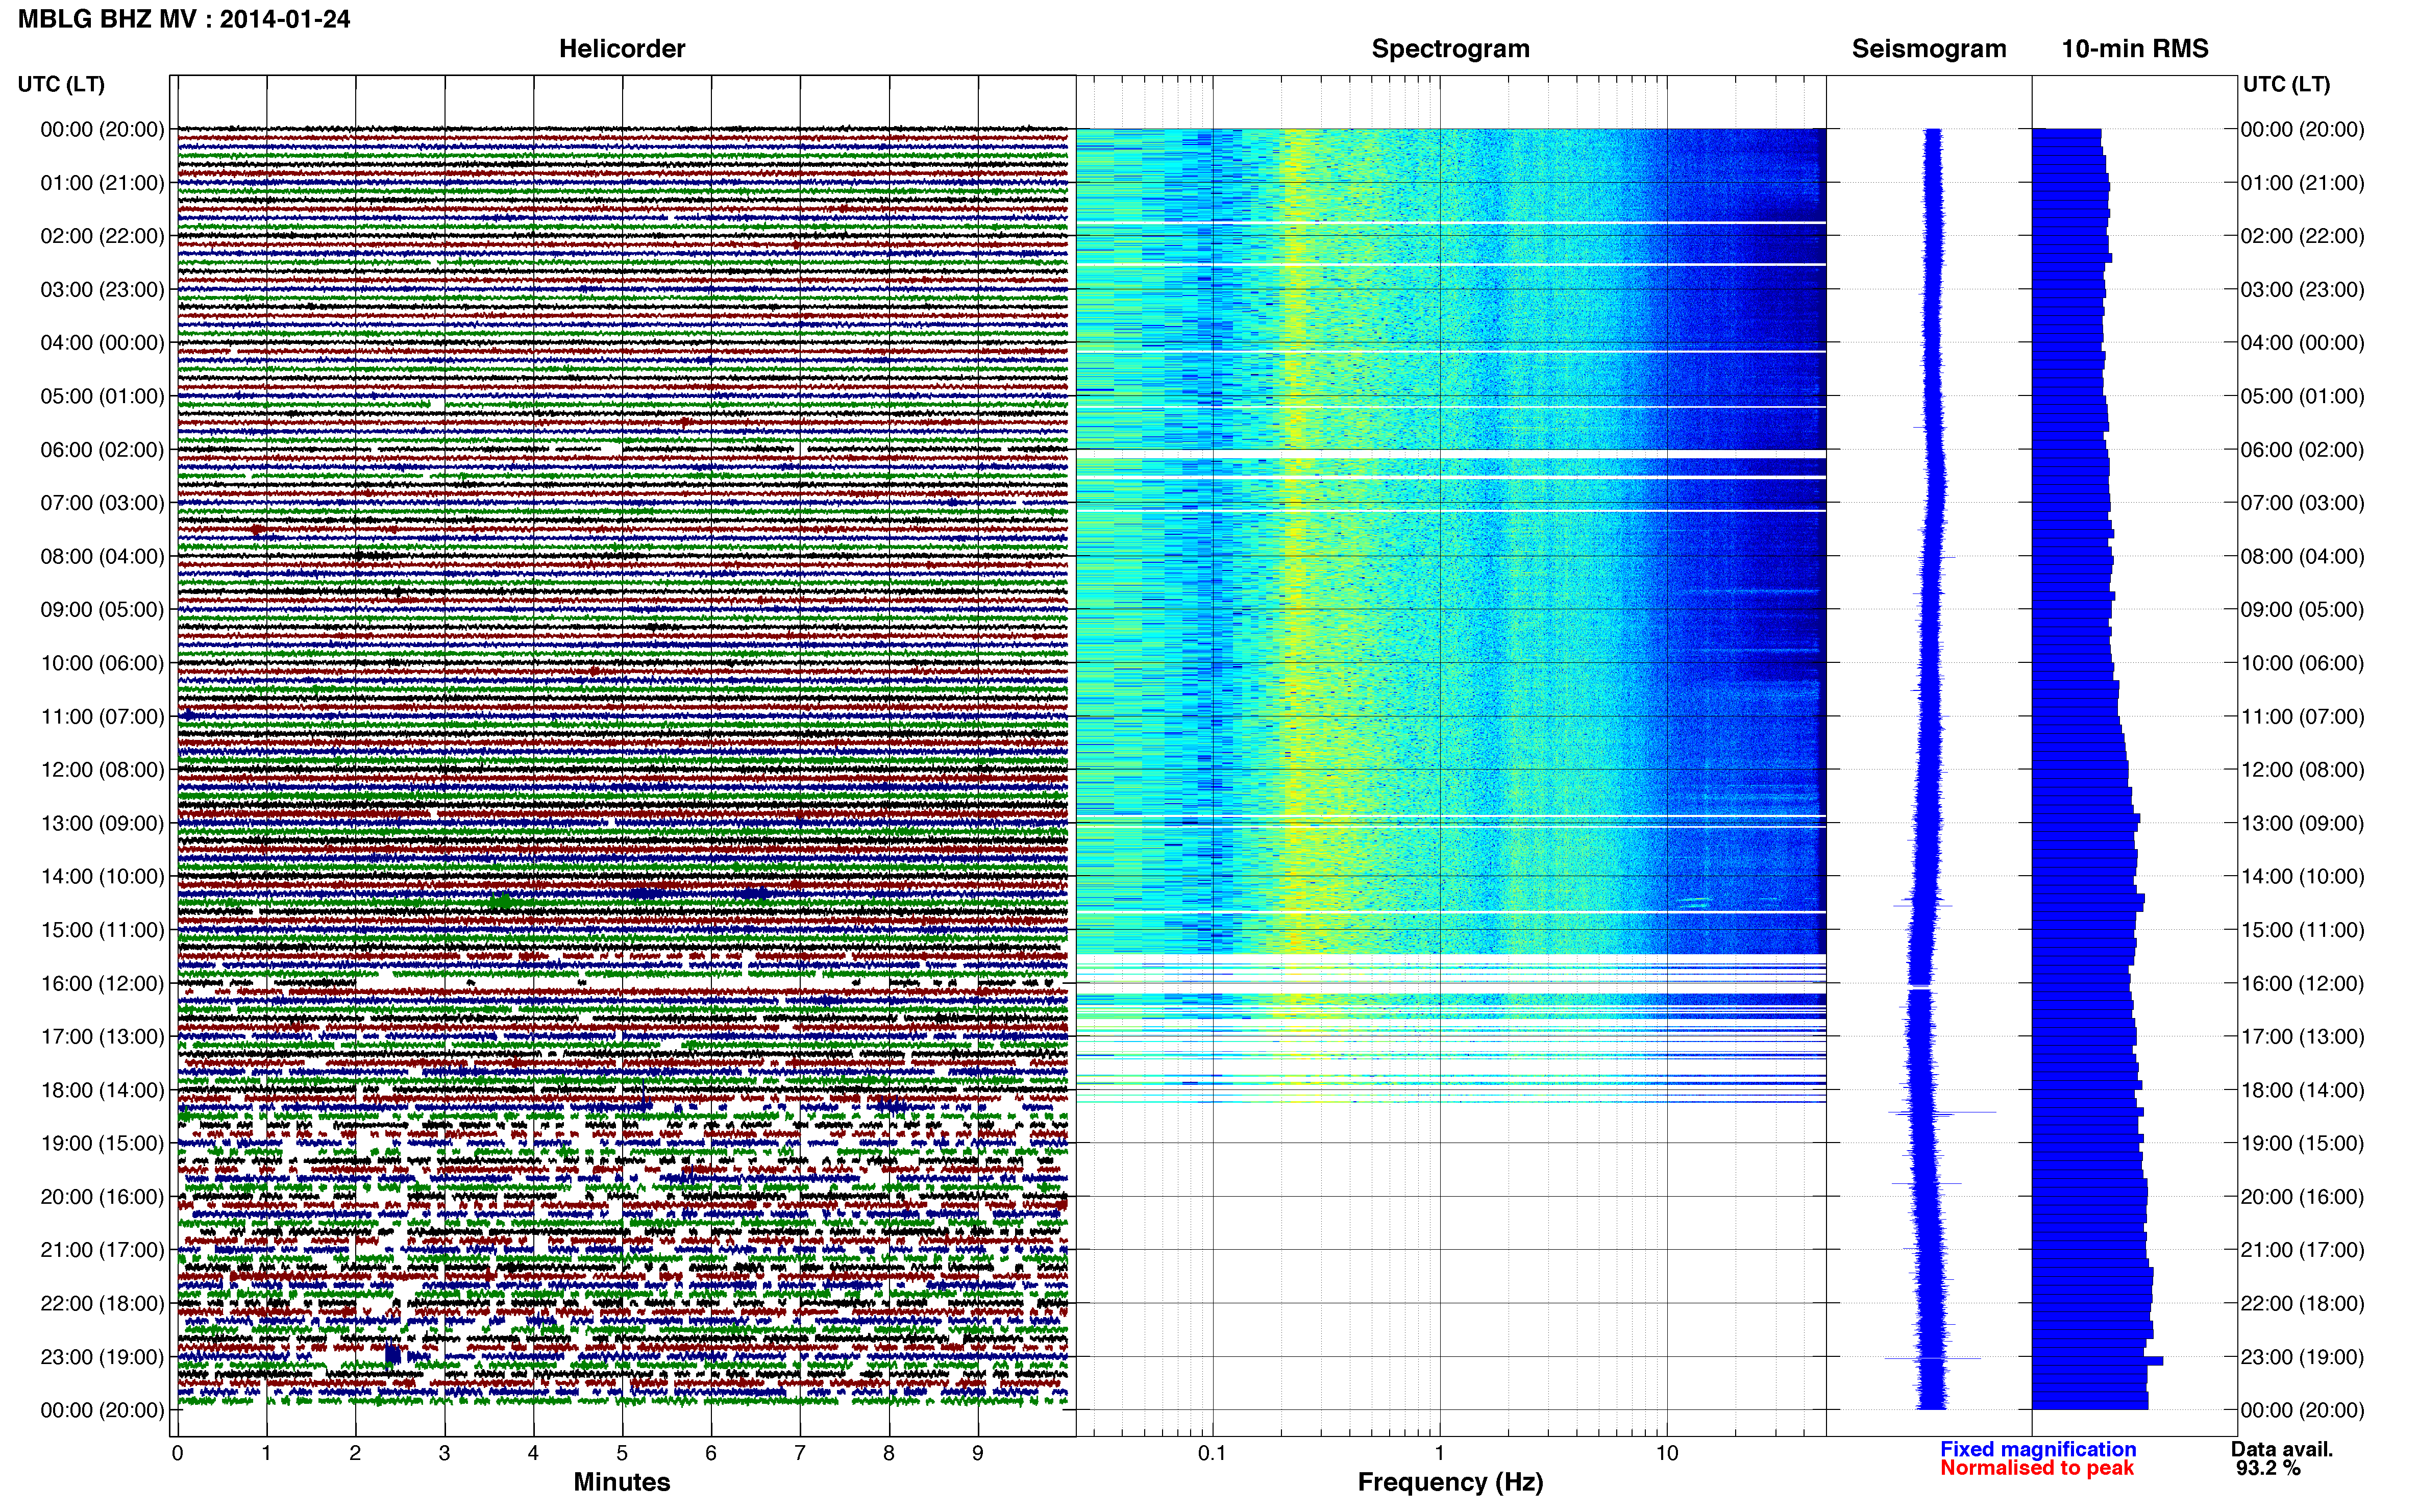Click 12:00 (08:00) on Helicorder time axis
The height and width of the screenshot is (1512, 2419).
(102, 770)
